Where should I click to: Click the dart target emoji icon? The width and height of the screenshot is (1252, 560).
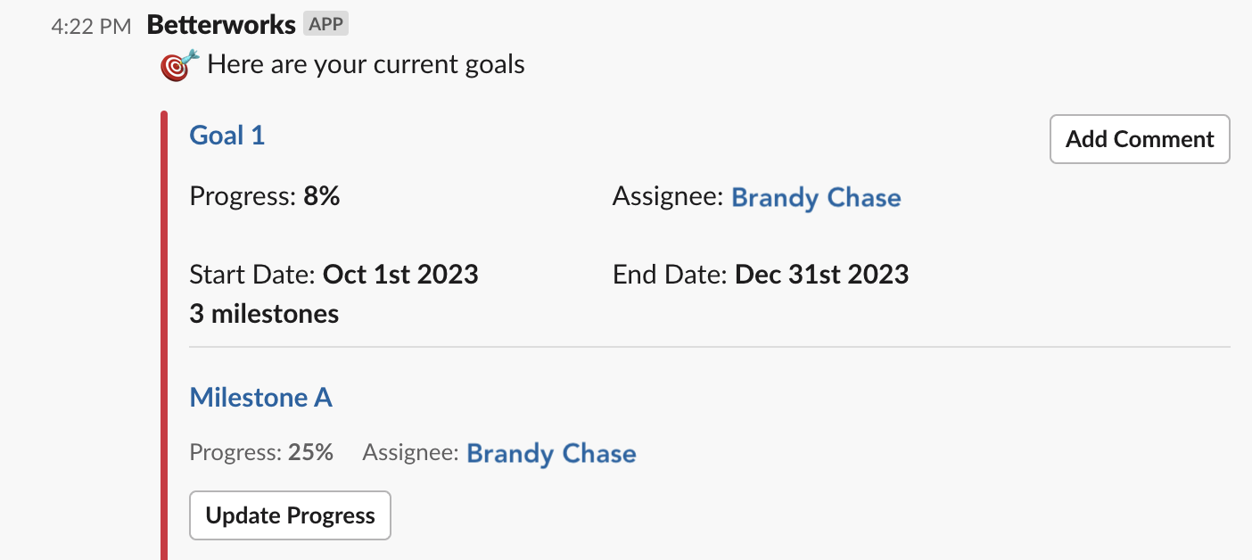point(180,65)
